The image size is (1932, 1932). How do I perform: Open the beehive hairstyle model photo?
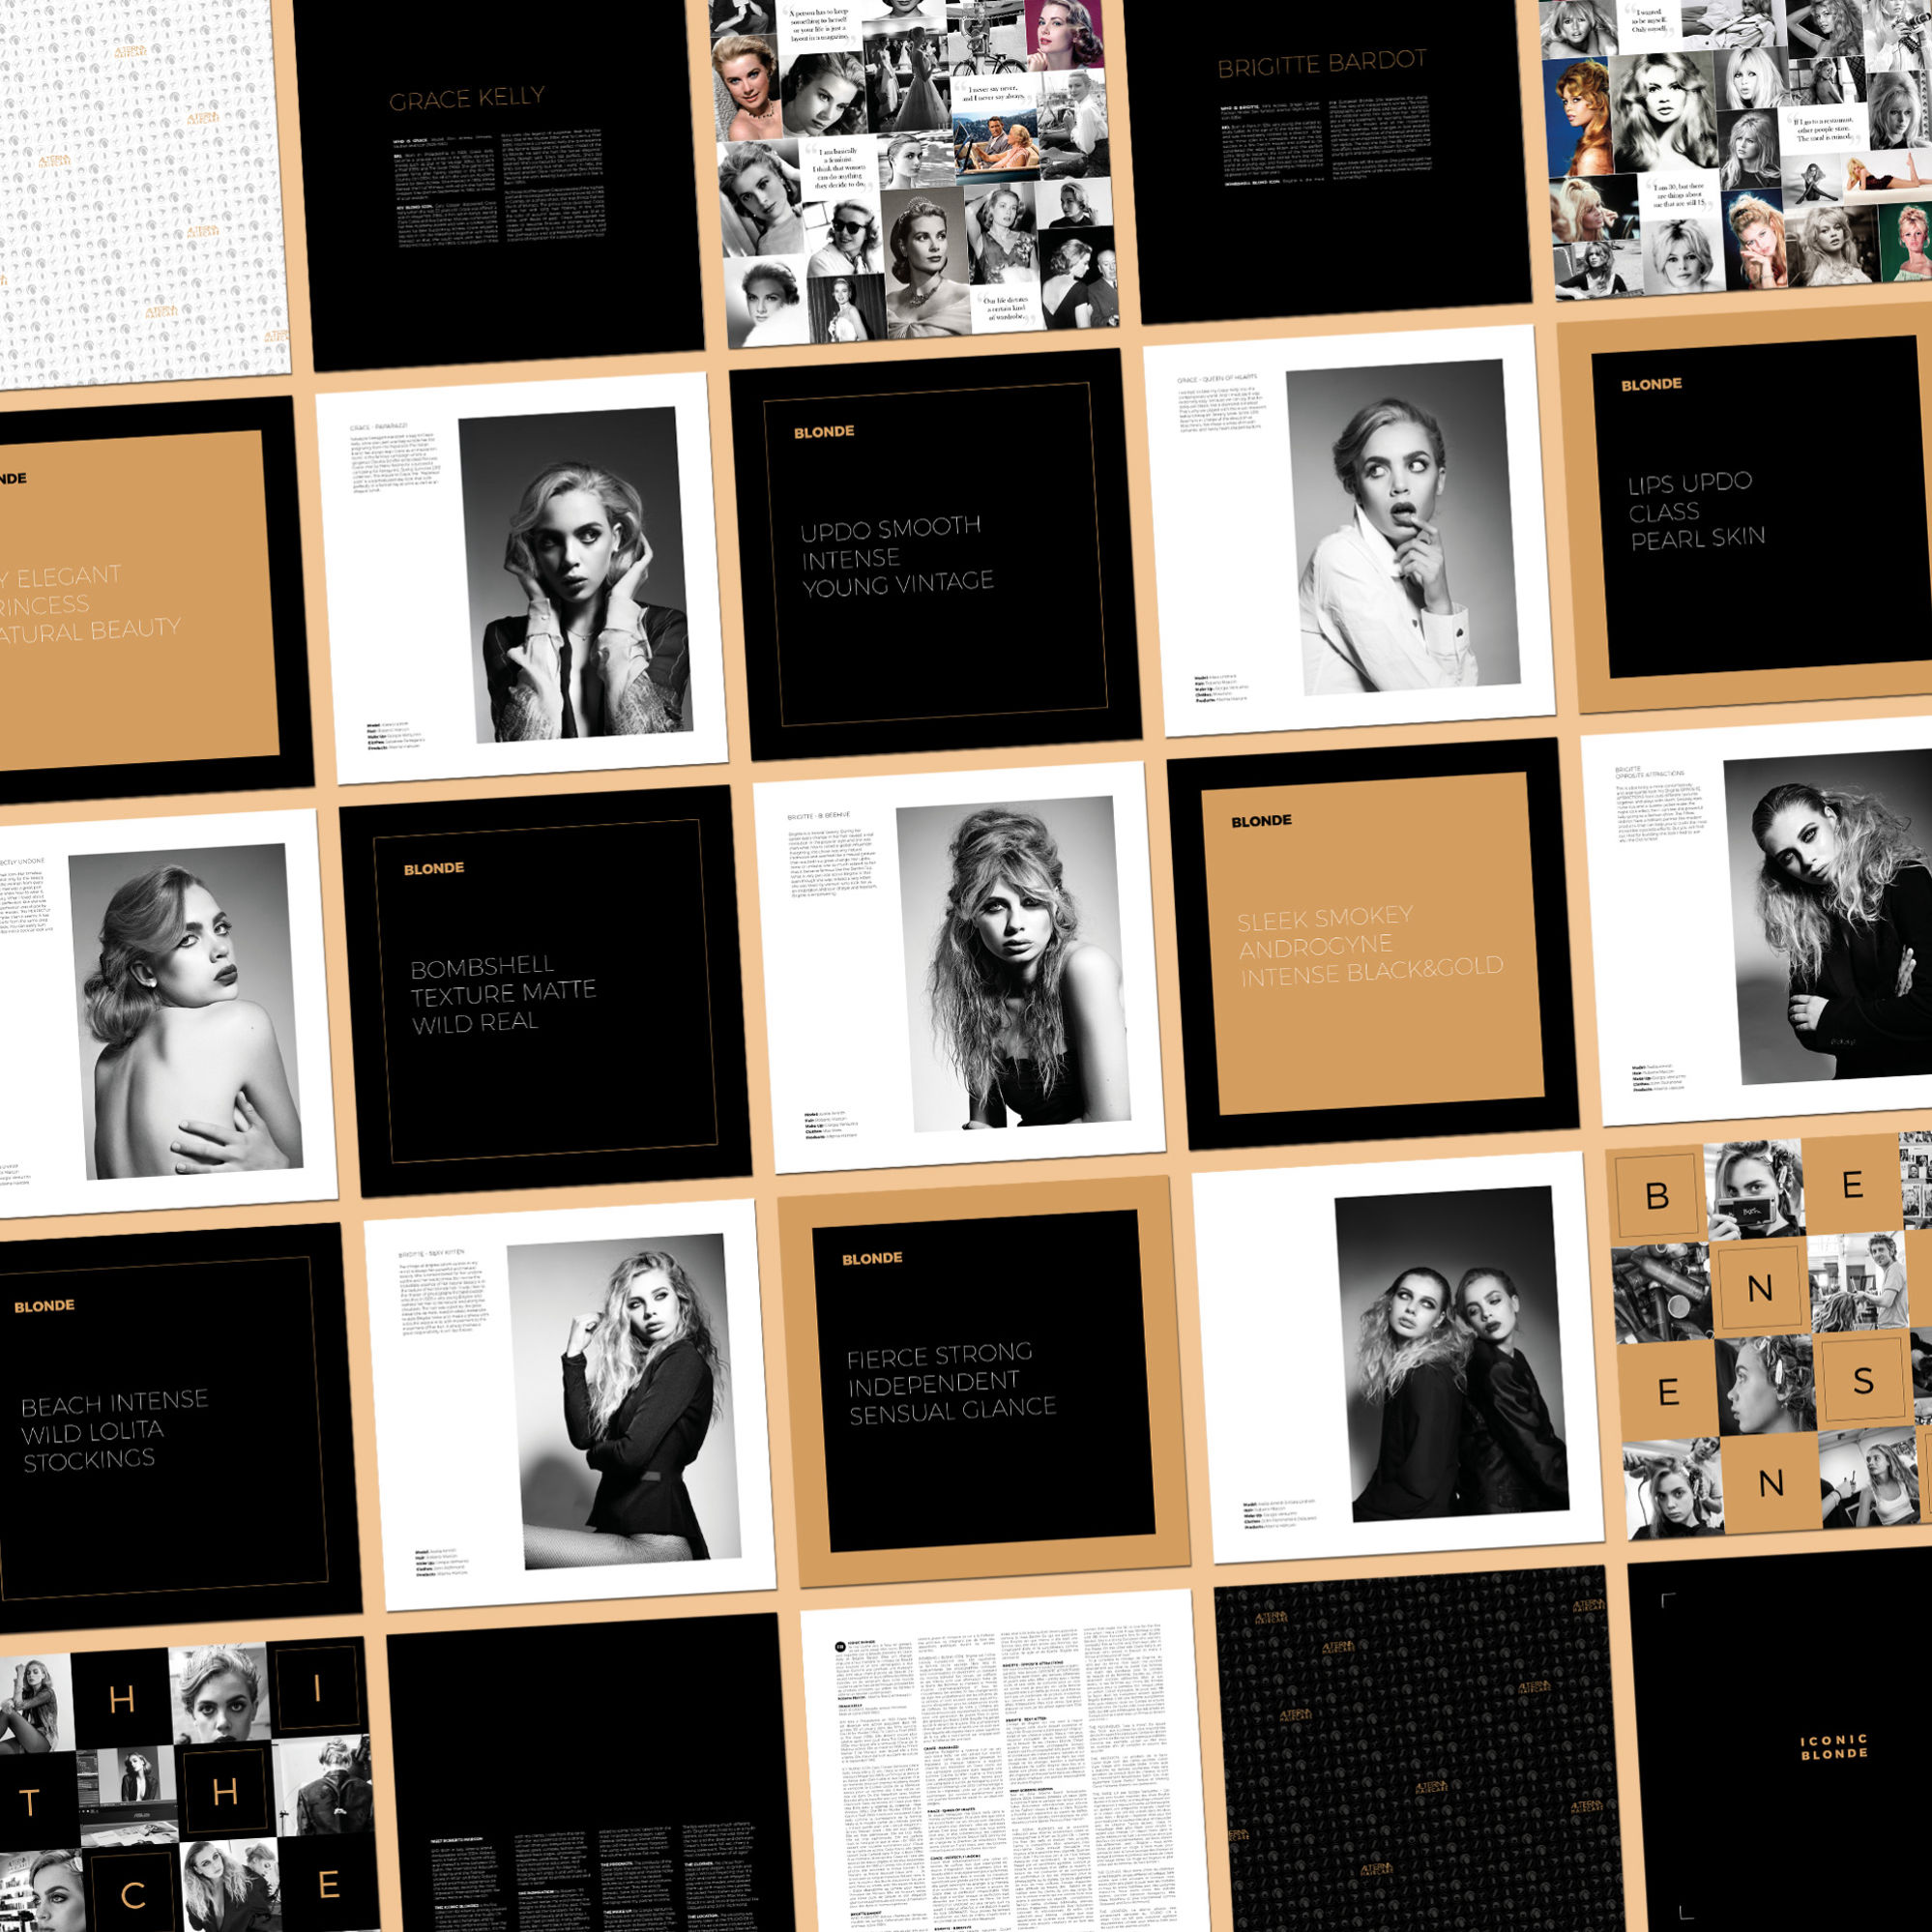[x=1013, y=963]
